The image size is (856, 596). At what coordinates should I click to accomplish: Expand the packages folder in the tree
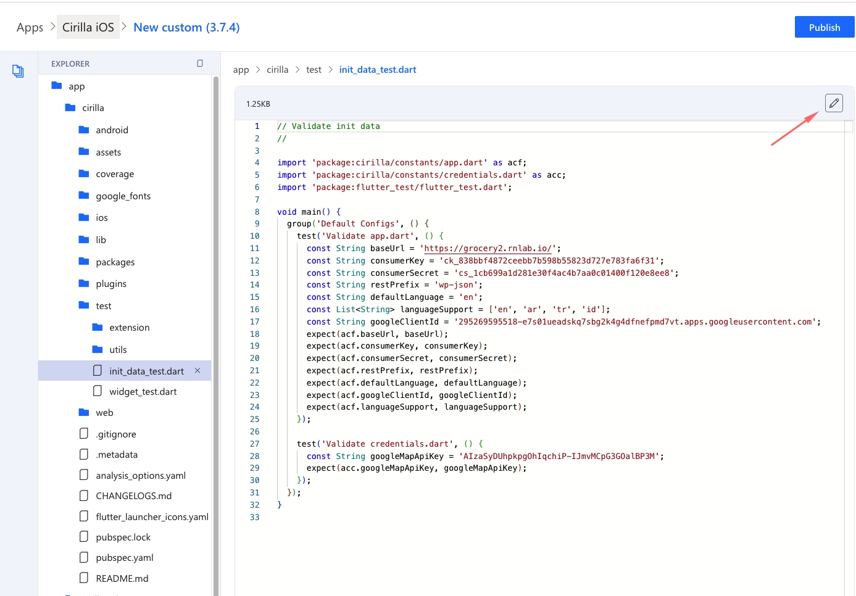pyautogui.click(x=115, y=262)
